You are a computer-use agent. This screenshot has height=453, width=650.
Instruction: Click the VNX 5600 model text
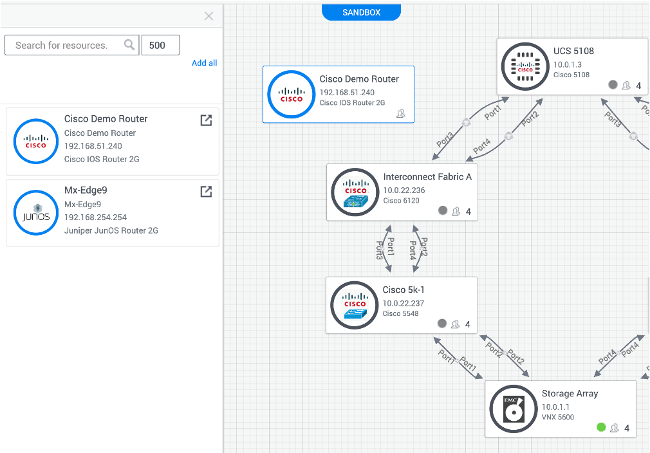point(558,417)
